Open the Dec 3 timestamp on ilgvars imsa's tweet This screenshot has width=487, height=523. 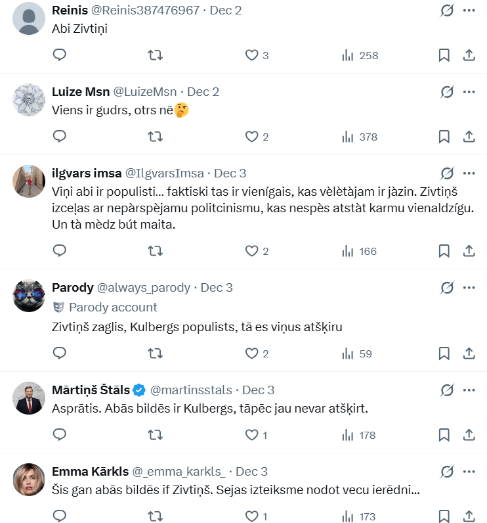[230, 173]
